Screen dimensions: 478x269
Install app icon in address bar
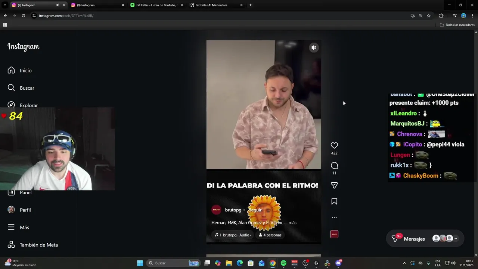pos(412,16)
